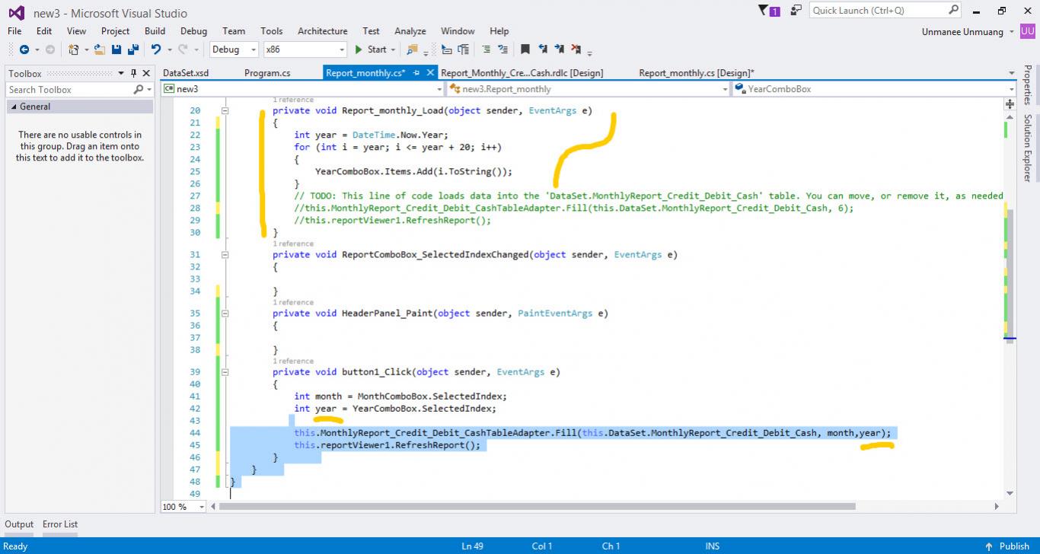Switch to the Program.cs tab
Image resolution: width=1040 pixels, height=554 pixels.
[267, 73]
